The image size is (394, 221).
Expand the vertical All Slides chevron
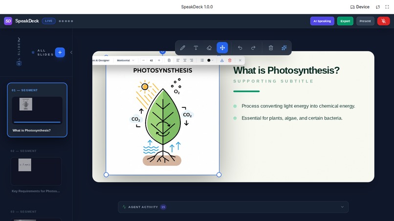(x=19, y=39)
